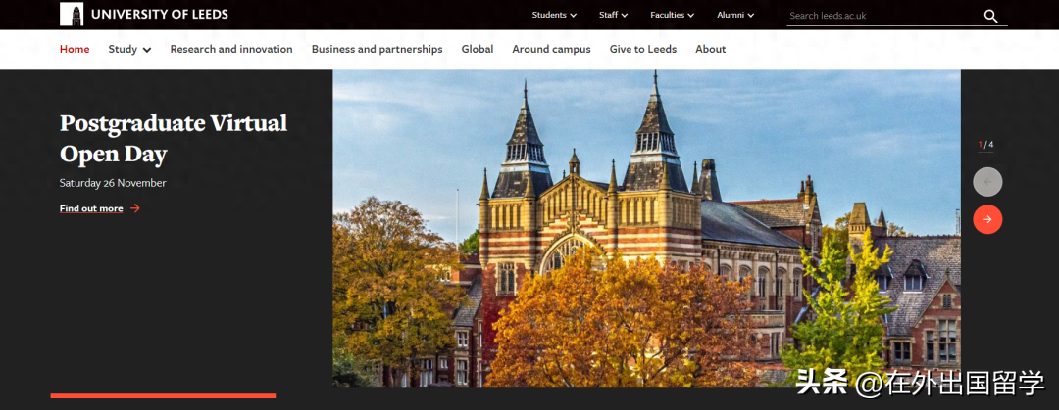The width and height of the screenshot is (1059, 410).
Task: Go to the About page
Action: coord(711,50)
